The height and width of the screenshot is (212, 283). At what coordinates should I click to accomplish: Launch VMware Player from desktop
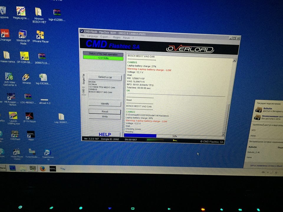pos(40,37)
